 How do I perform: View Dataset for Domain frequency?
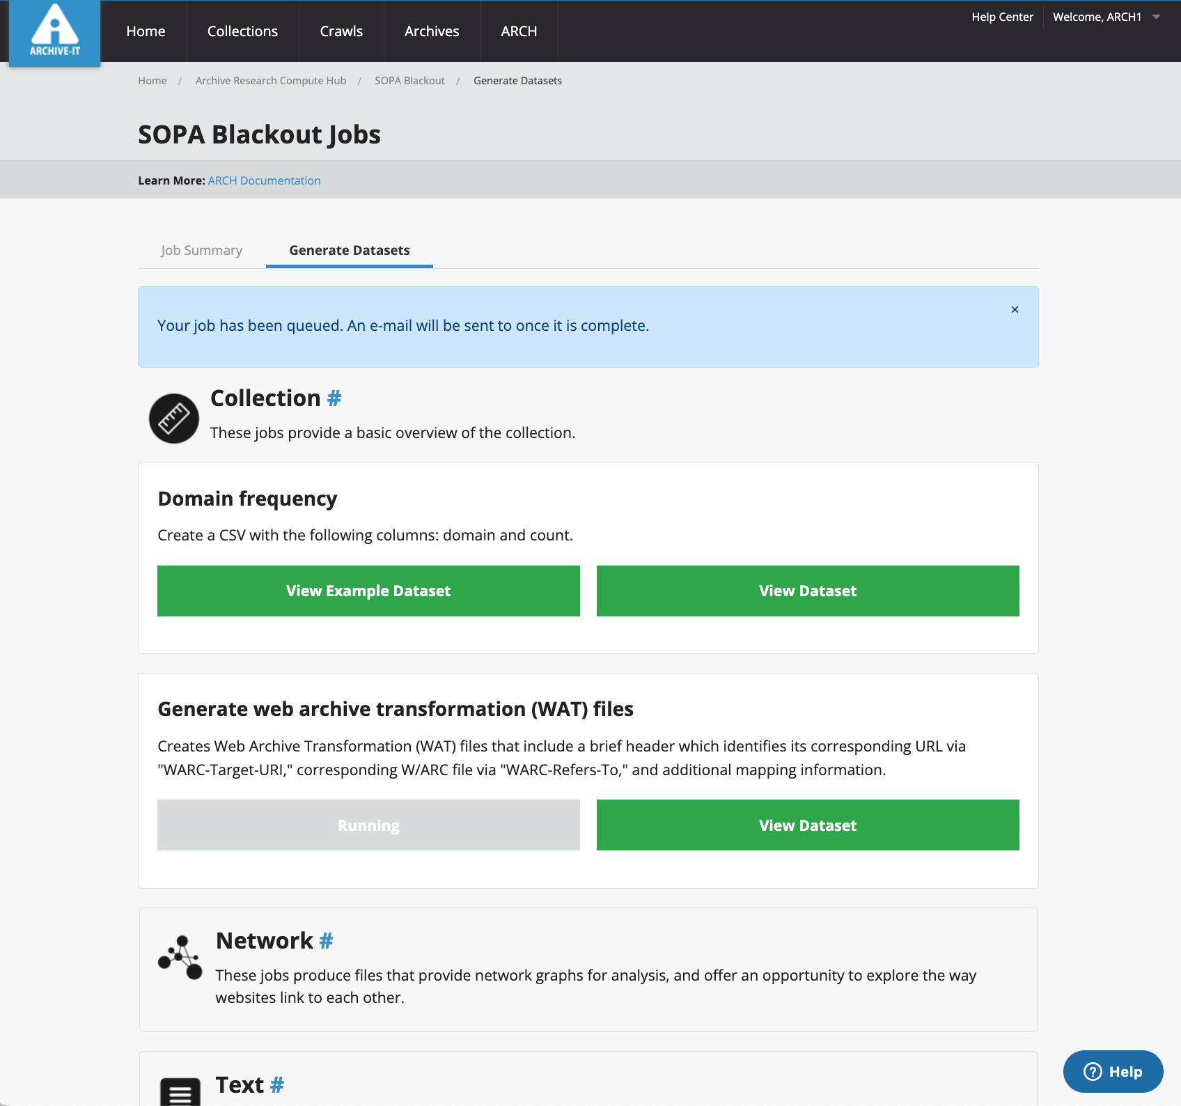point(808,591)
